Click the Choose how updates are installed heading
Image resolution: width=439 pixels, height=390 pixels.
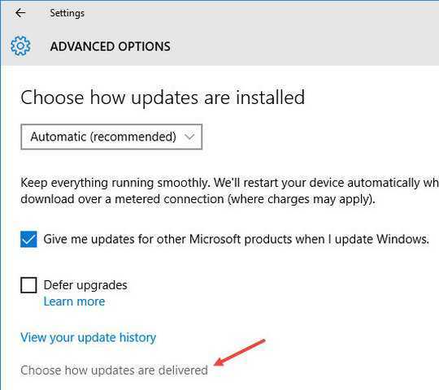[x=163, y=97]
